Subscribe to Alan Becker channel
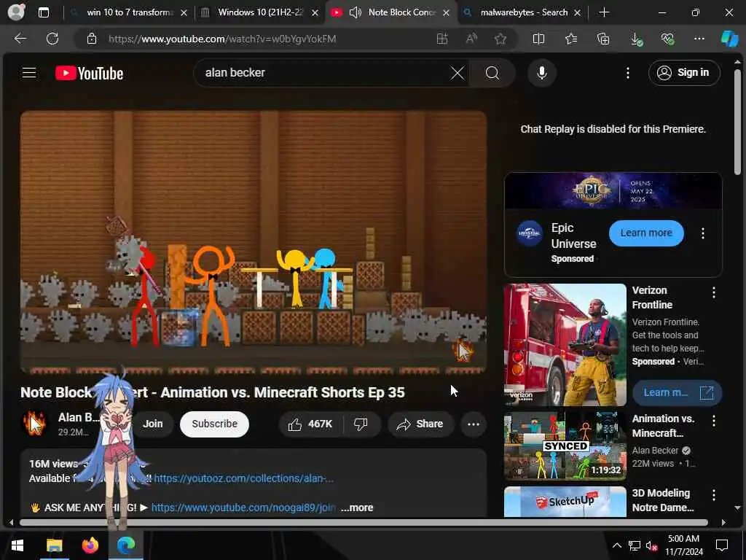This screenshot has width=746, height=560. click(x=215, y=424)
